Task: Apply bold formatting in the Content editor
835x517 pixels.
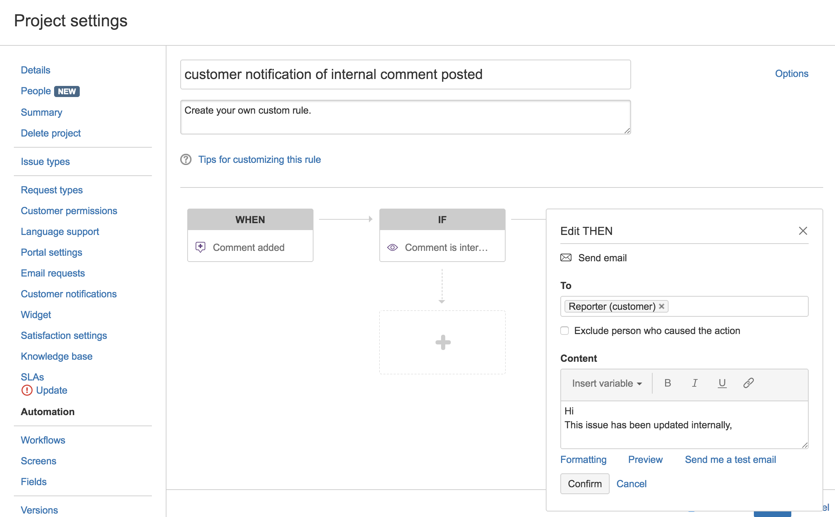Action: pyautogui.click(x=668, y=383)
